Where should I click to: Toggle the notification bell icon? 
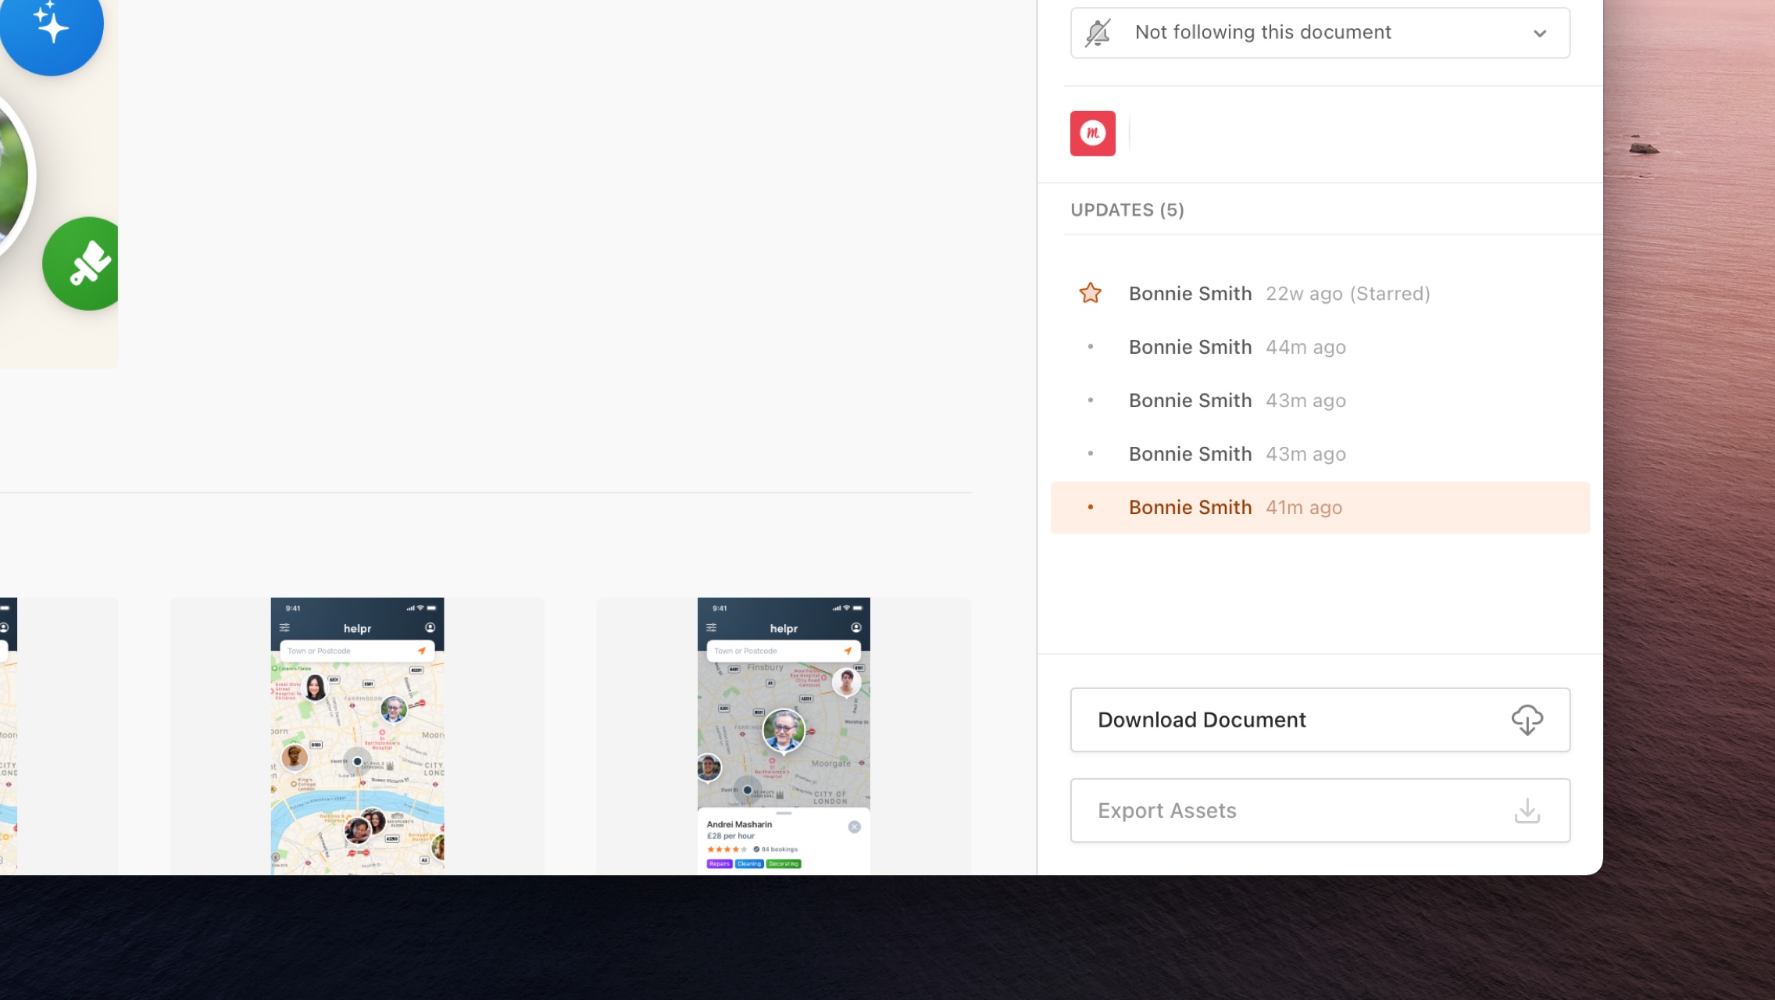[1098, 32]
